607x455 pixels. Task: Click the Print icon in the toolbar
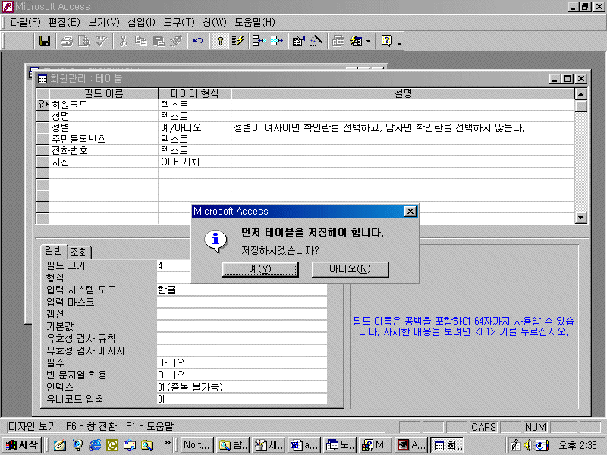click(x=67, y=41)
